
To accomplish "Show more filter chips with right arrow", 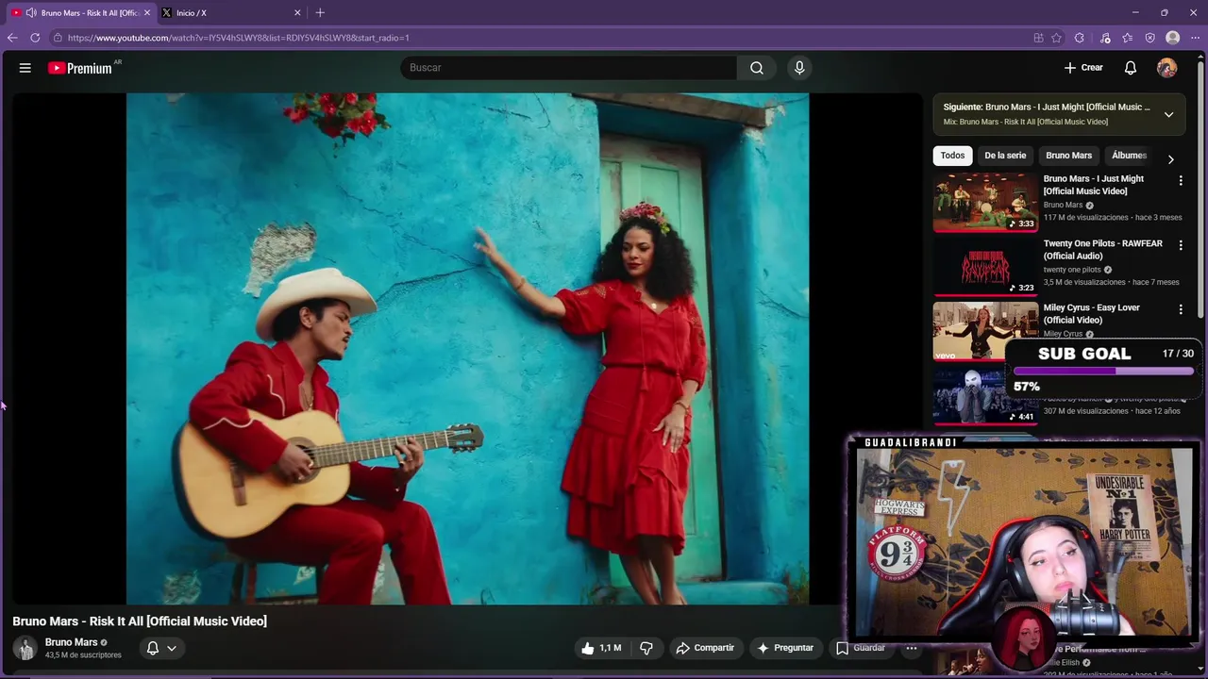I will coord(1171,159).
